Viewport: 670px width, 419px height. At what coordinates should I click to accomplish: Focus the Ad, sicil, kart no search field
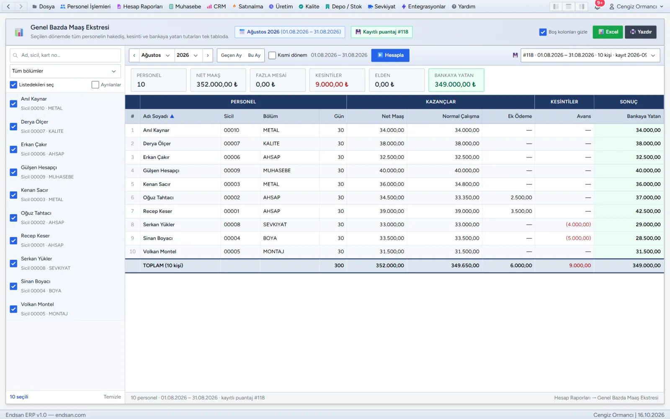(65, 55)
